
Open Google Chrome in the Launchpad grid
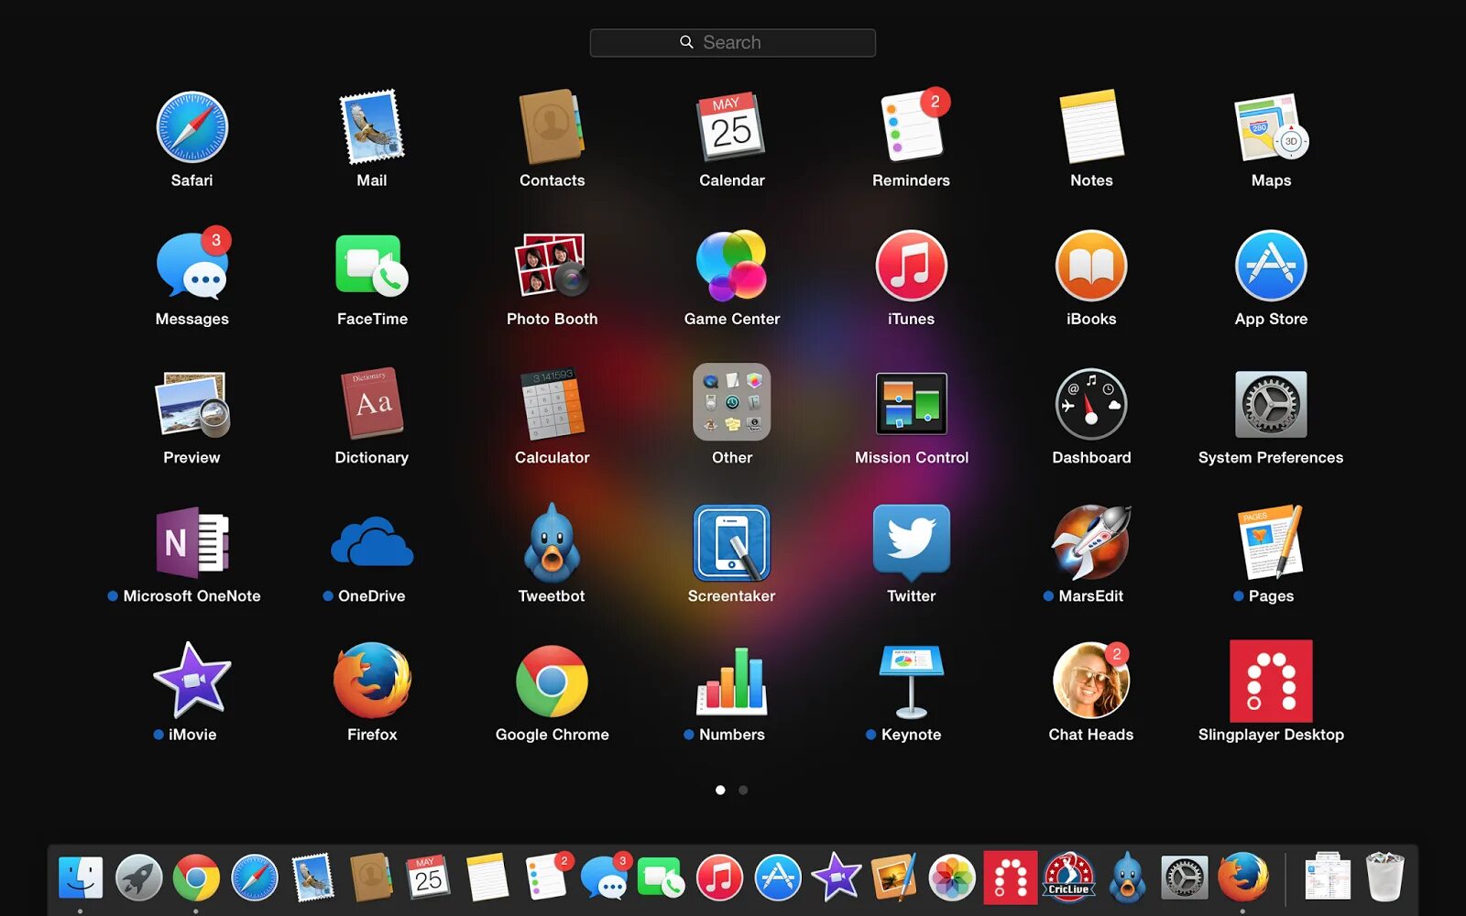pos(552,681)
